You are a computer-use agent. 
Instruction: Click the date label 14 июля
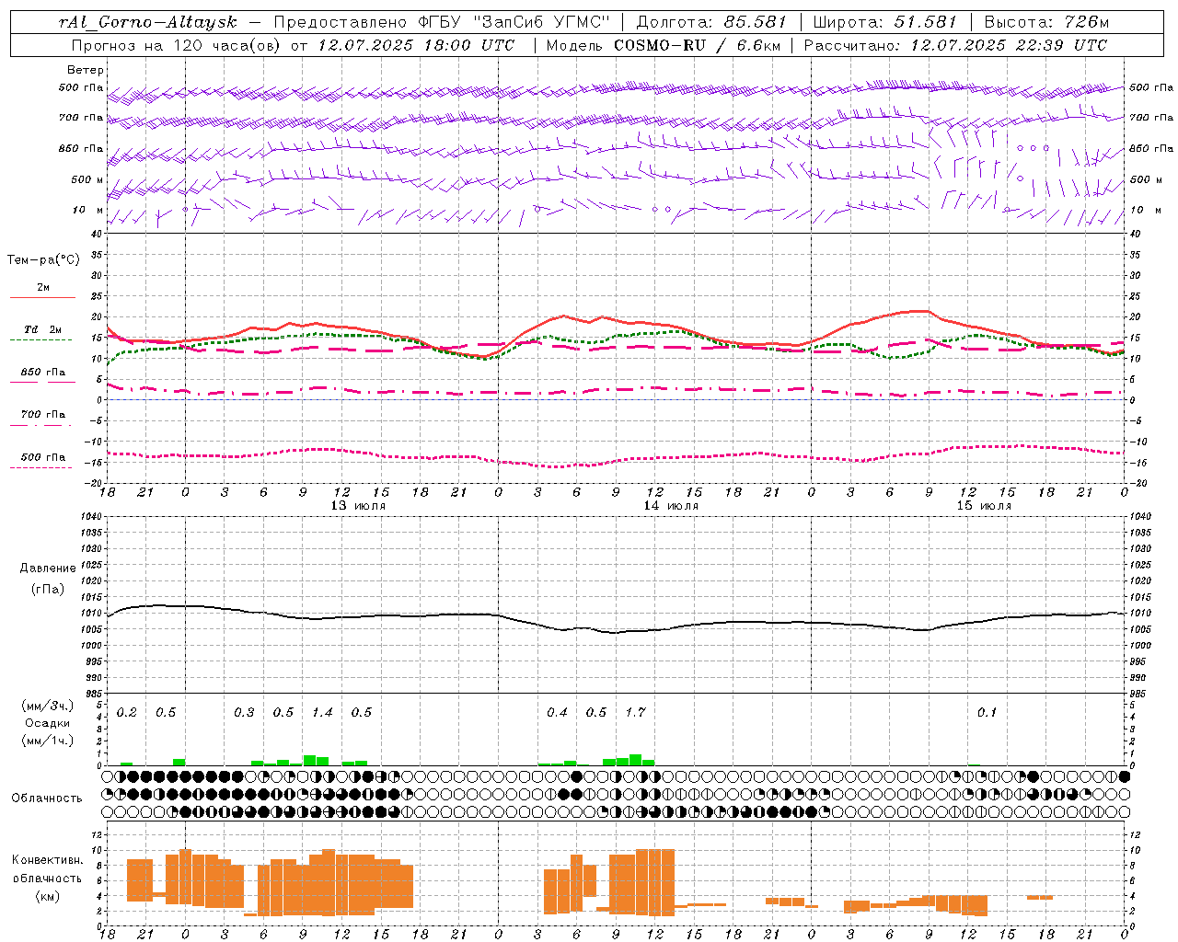(x=671, y=505)
